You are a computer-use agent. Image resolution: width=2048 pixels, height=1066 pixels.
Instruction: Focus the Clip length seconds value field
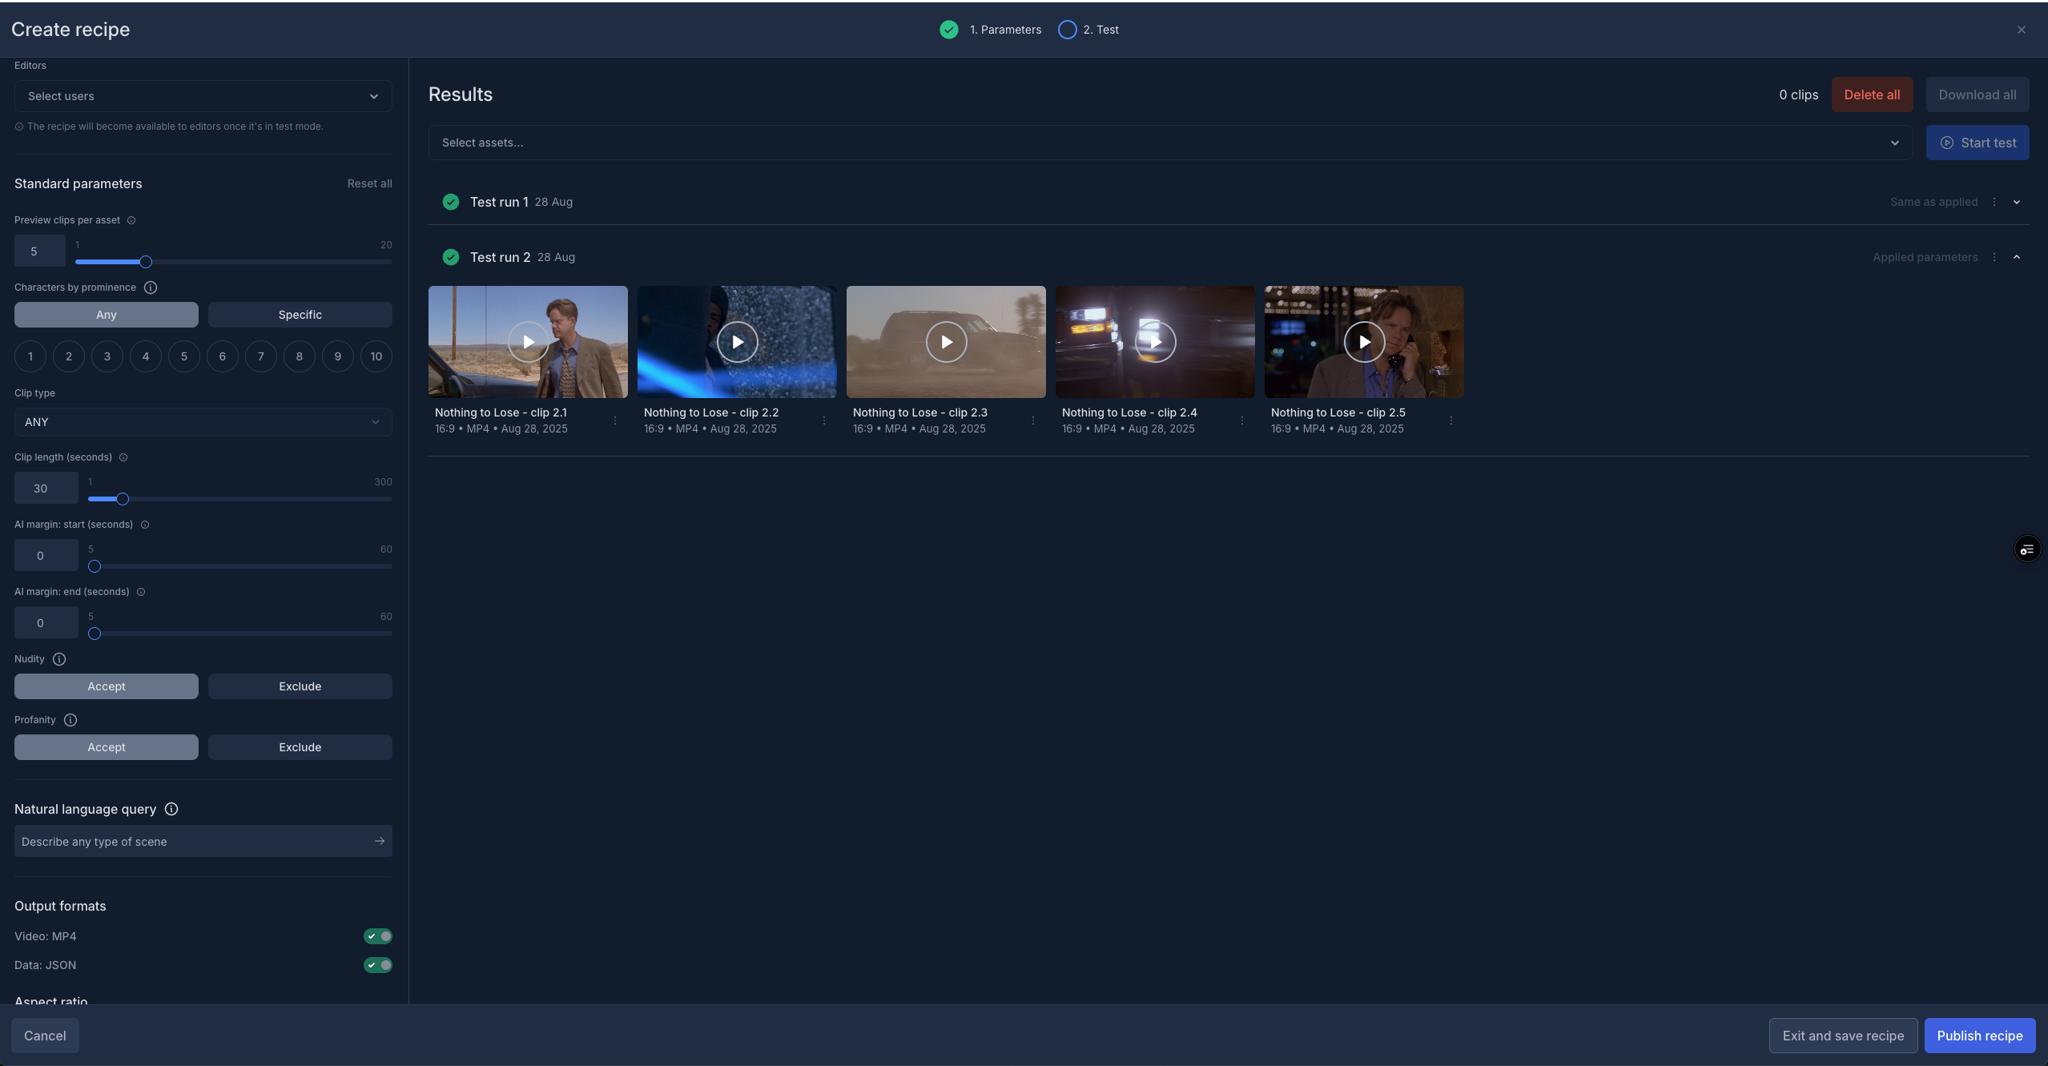(x=46, y=488)
